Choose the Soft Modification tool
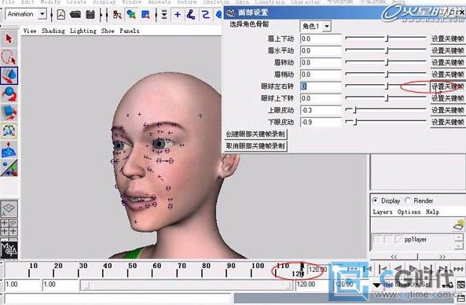This screenshot has height=305, width=466. coord(9,149)
